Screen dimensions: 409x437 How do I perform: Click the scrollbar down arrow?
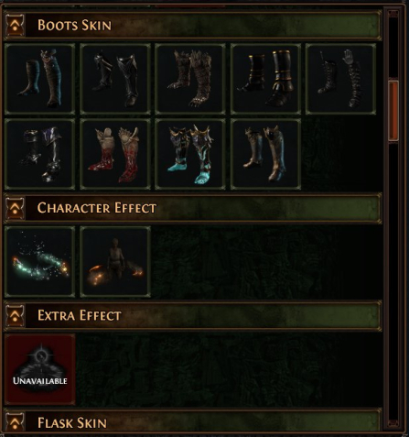coord(393,424)
